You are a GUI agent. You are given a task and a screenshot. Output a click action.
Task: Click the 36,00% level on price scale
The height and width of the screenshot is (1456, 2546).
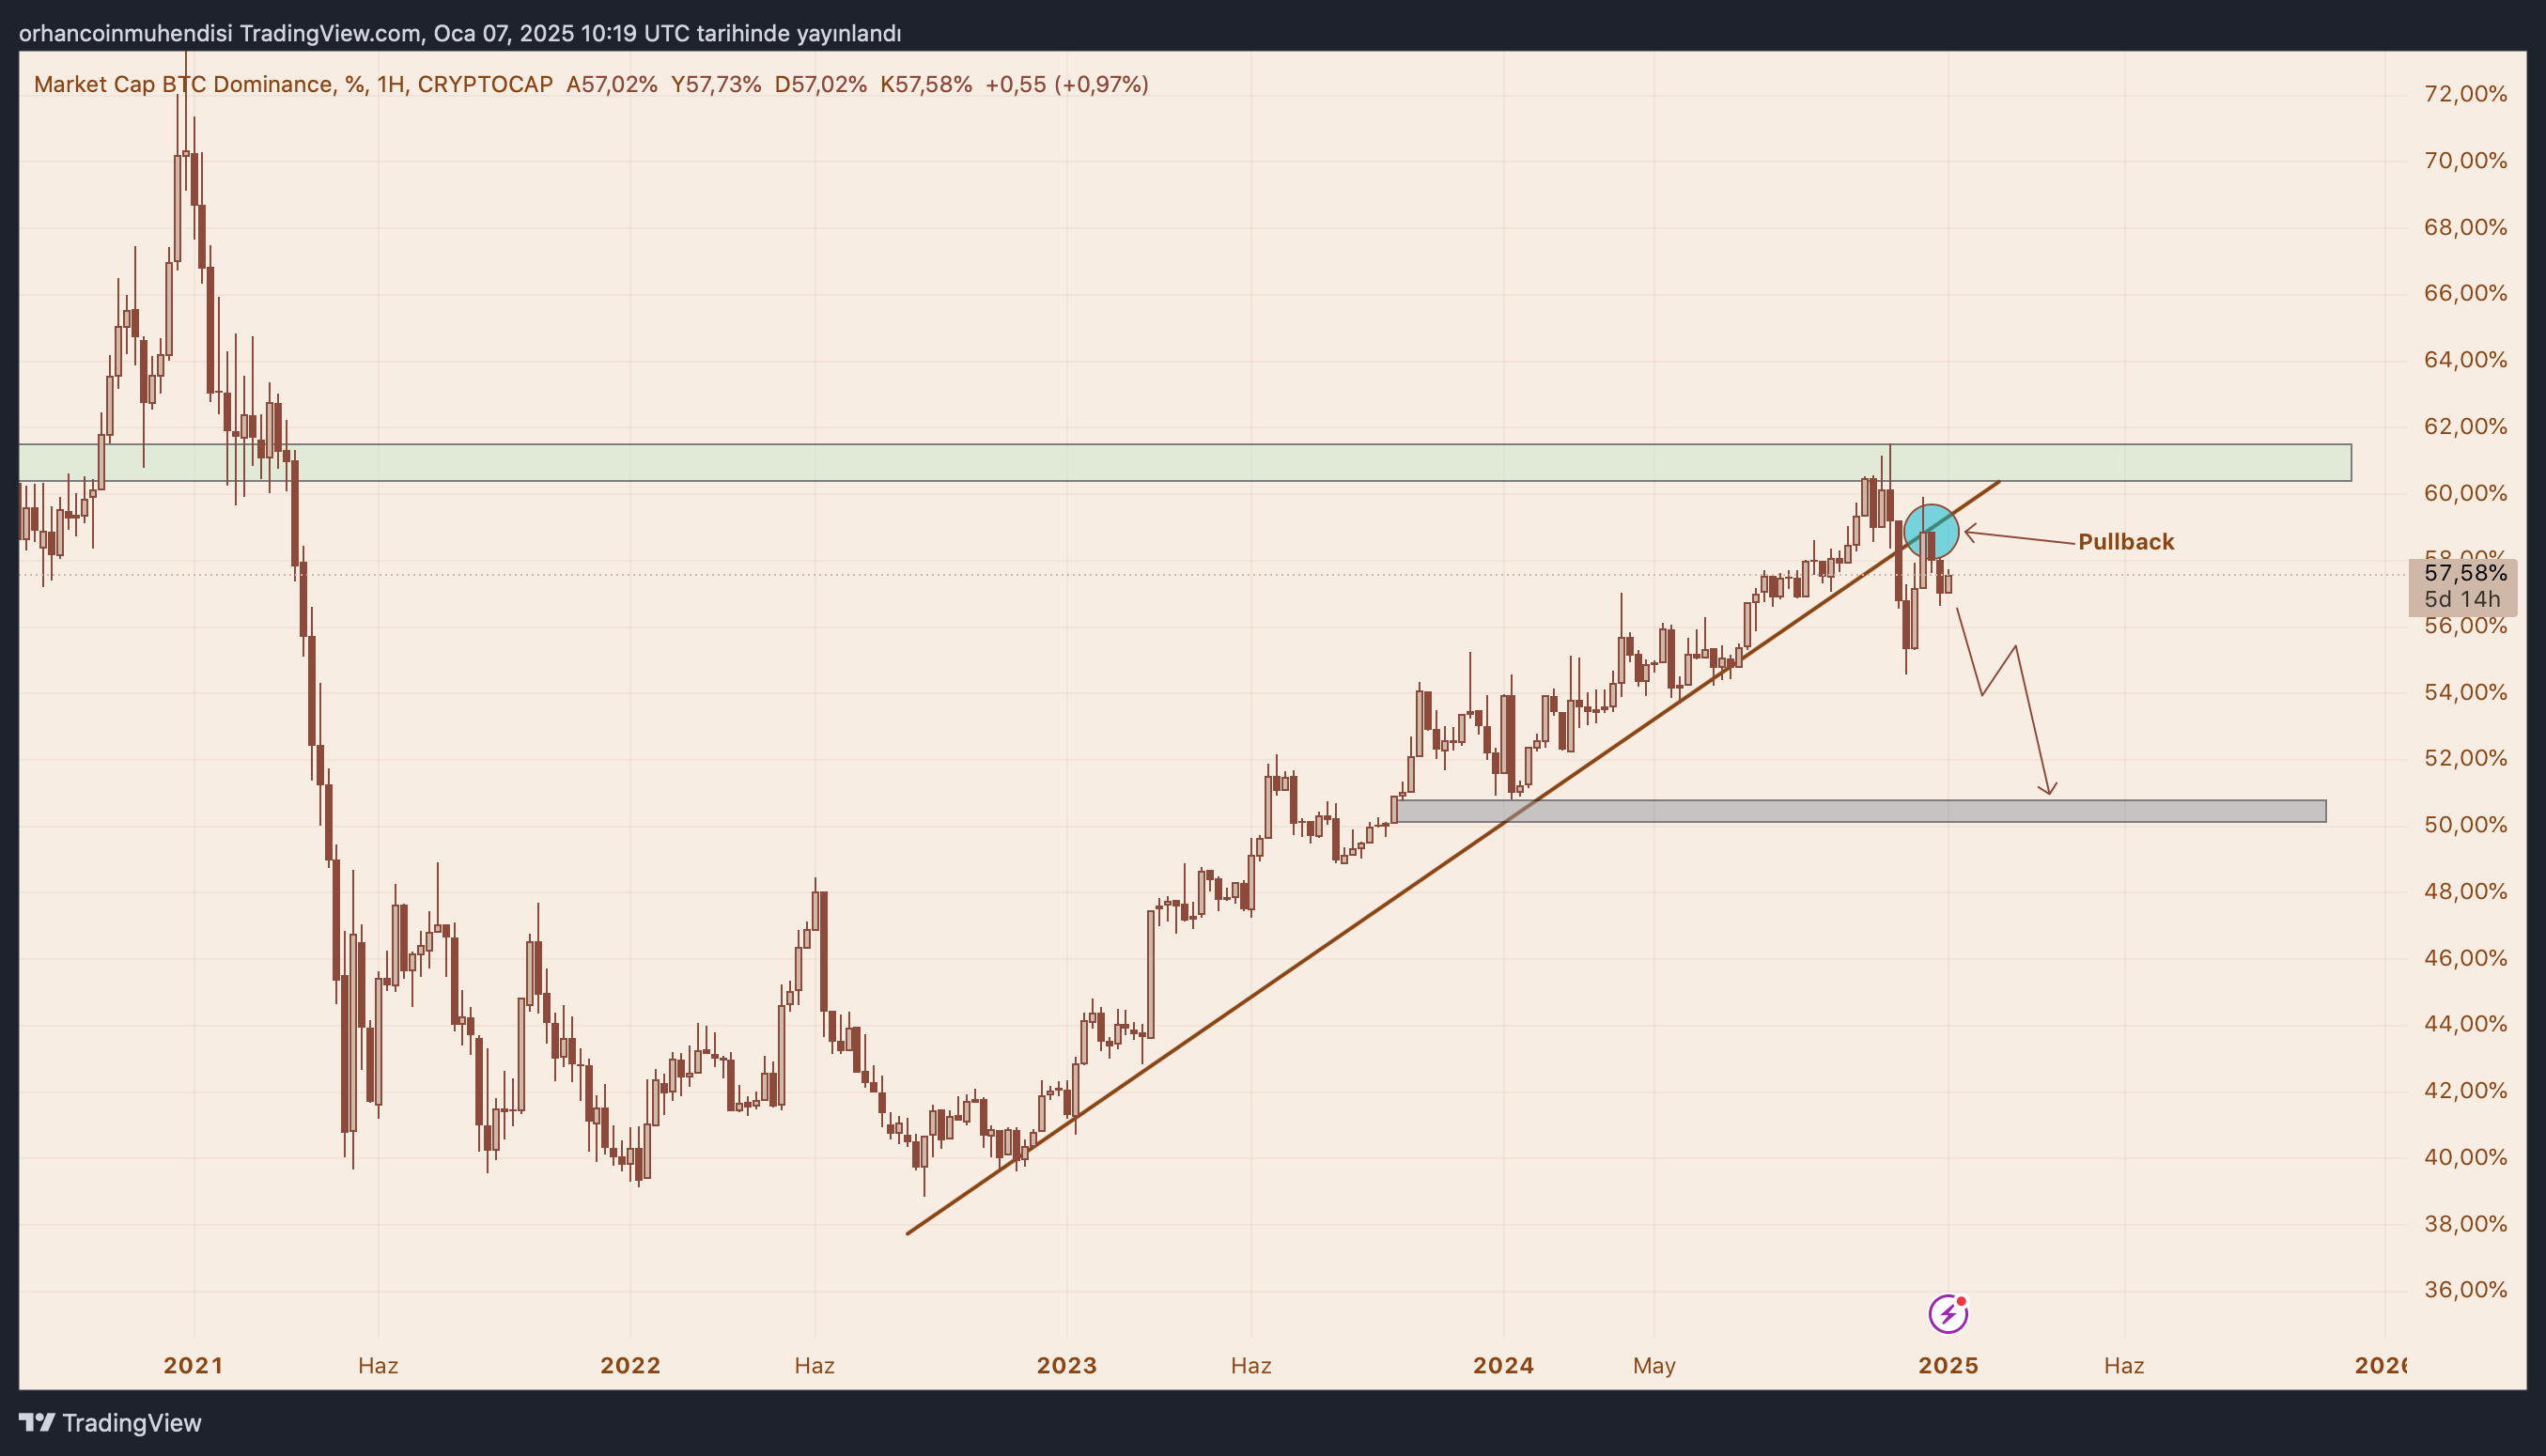(x=2465, y=1290)
